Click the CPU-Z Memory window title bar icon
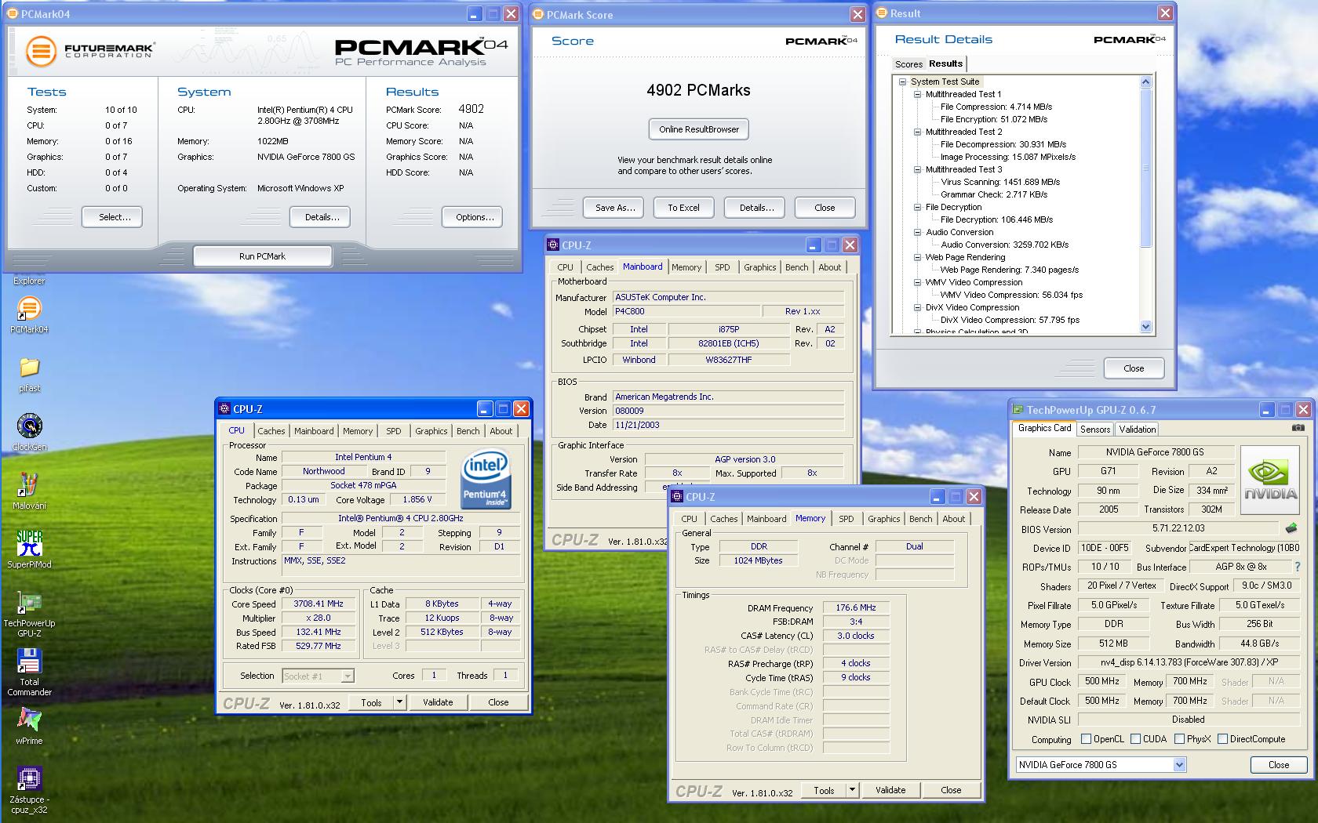The width and height of the screenshot is (1318, 823). (677, 496)
